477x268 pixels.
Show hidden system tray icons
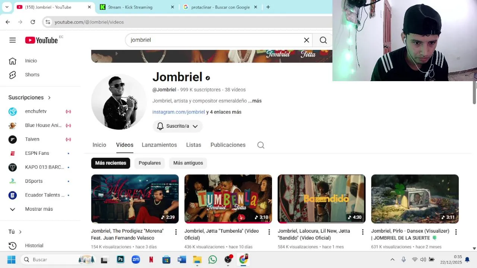point(392,259)
